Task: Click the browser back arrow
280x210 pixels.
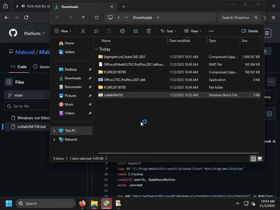Action: click(7, 17)
